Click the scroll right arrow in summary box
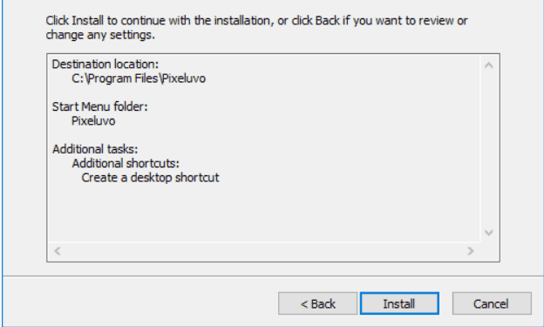 (471, 250)
